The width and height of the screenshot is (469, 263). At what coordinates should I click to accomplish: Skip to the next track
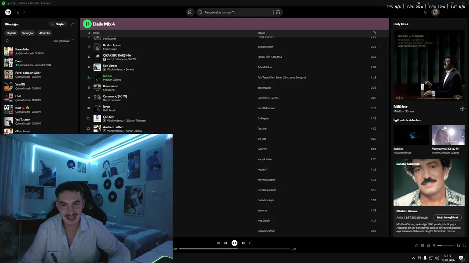click(243, 243)
